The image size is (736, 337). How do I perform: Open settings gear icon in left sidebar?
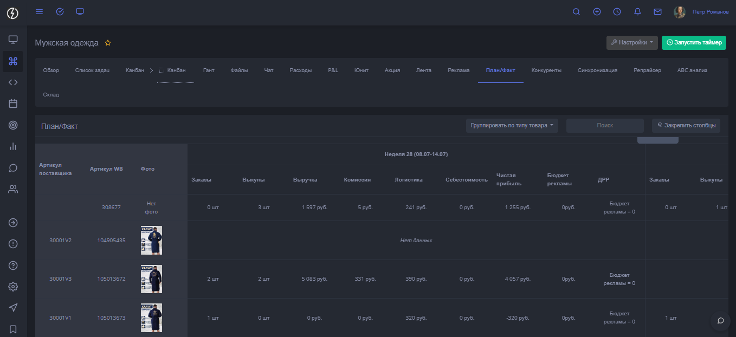[x=13, y=287]
